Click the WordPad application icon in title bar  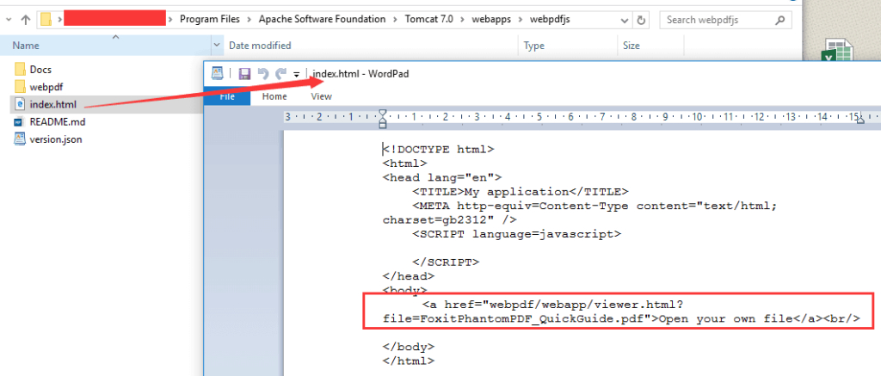tap(217, 73)
